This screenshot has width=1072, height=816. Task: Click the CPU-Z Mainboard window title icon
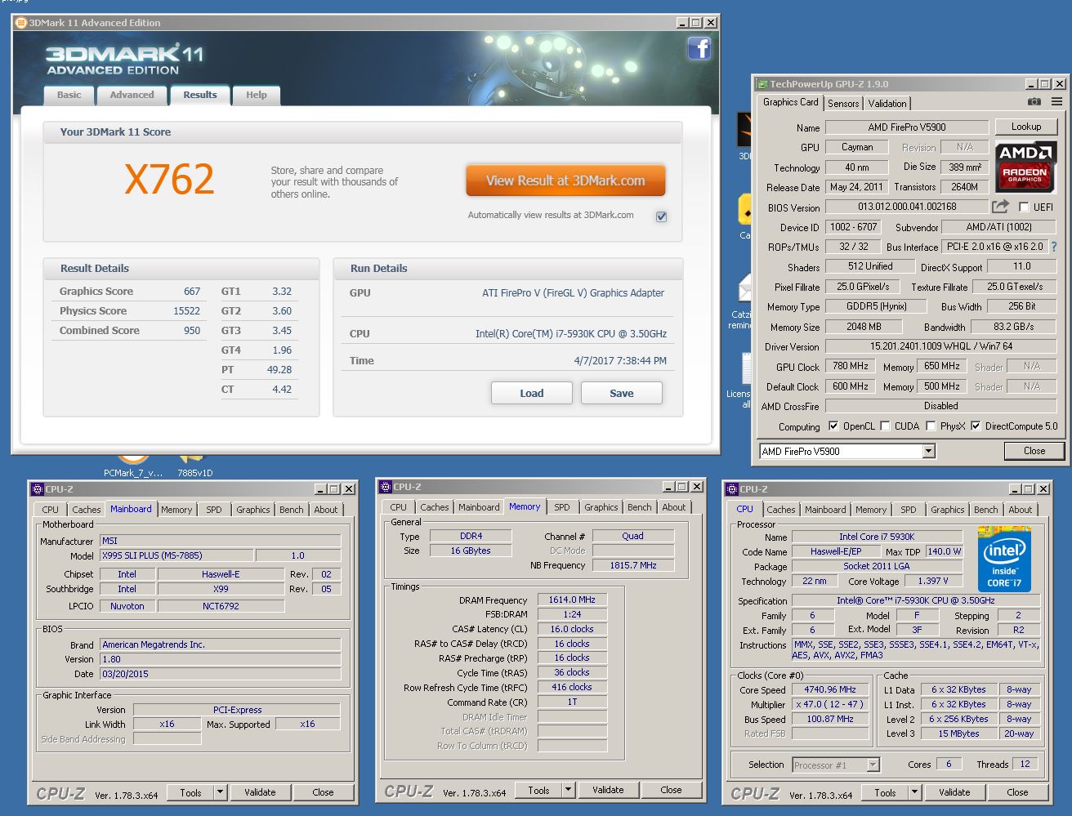point(37,488)
